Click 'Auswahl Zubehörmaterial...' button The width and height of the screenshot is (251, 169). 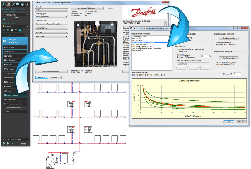(51, 72)
